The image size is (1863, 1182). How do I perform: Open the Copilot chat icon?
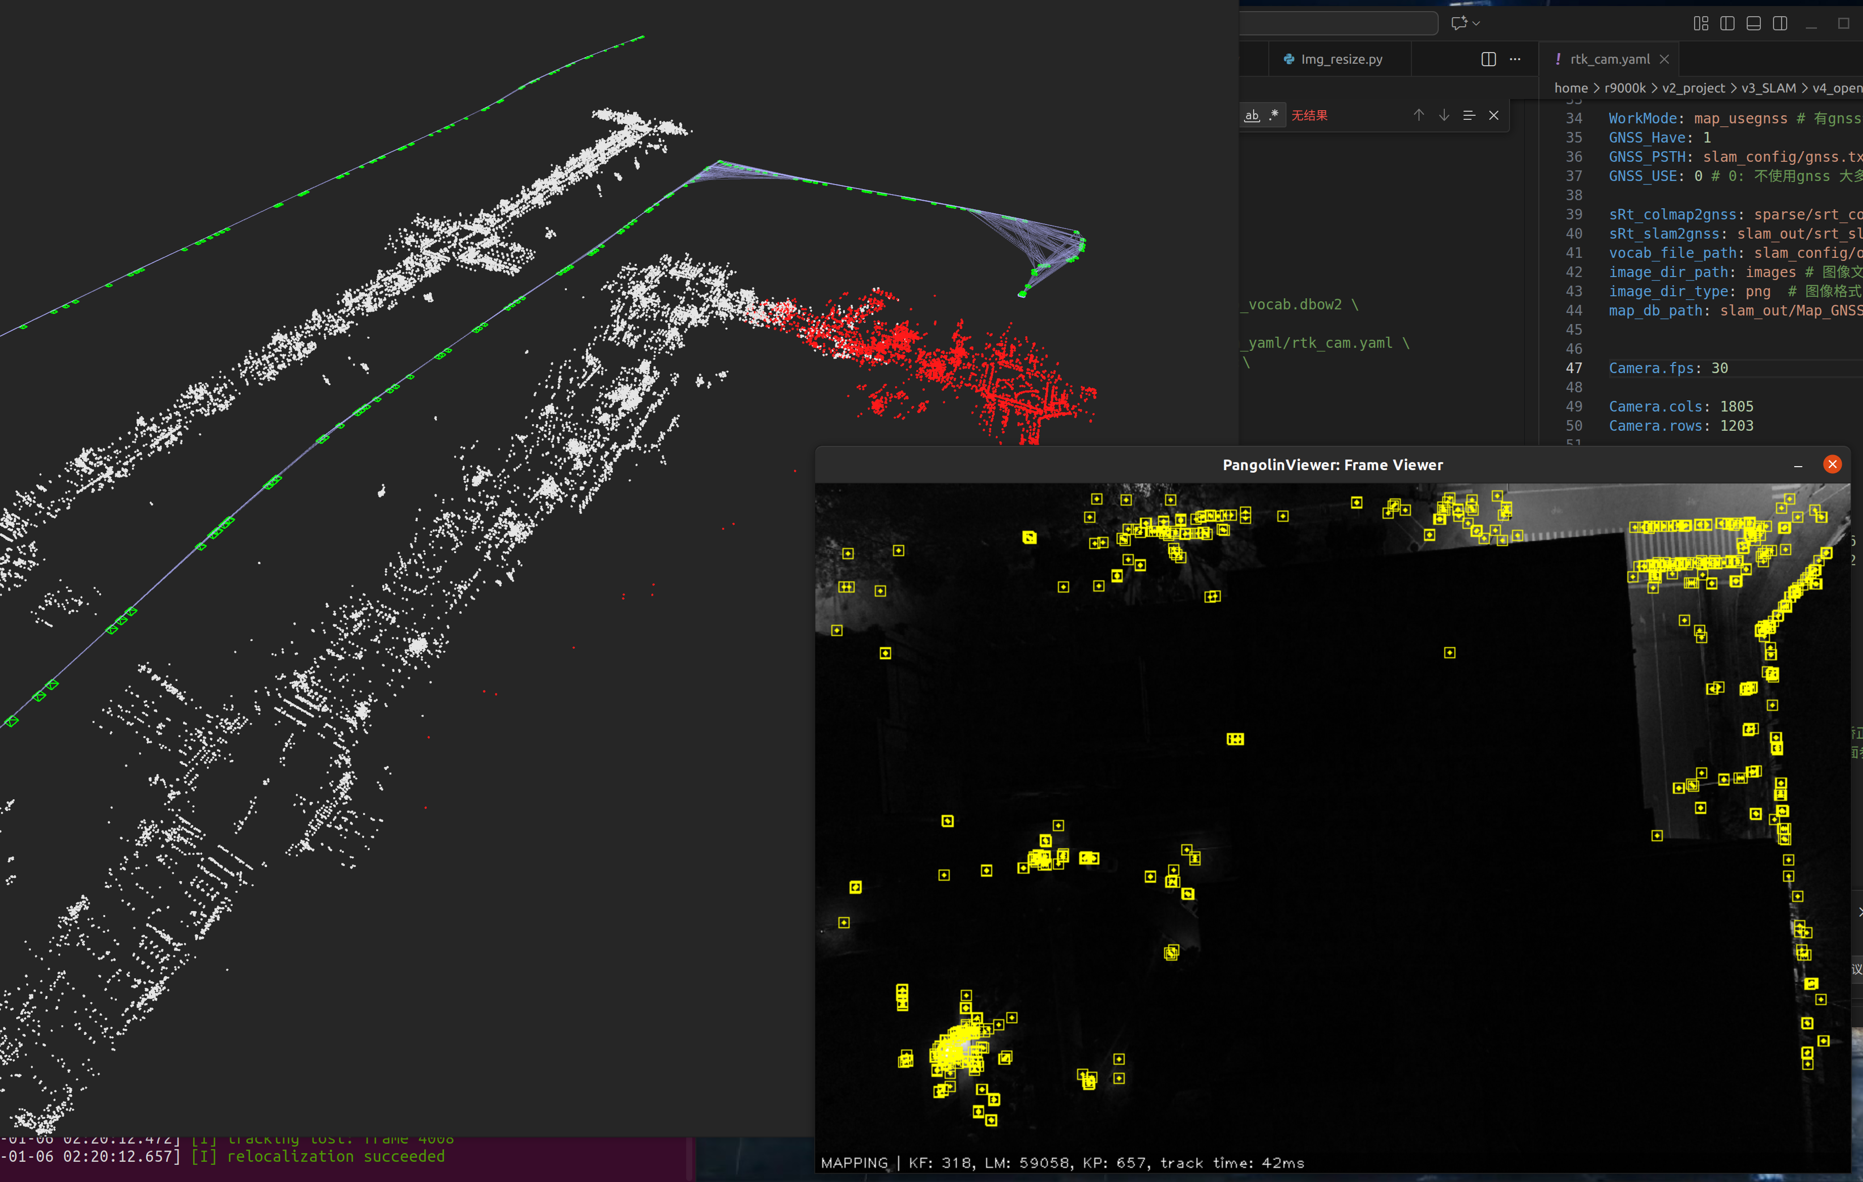coord(1458,23)
